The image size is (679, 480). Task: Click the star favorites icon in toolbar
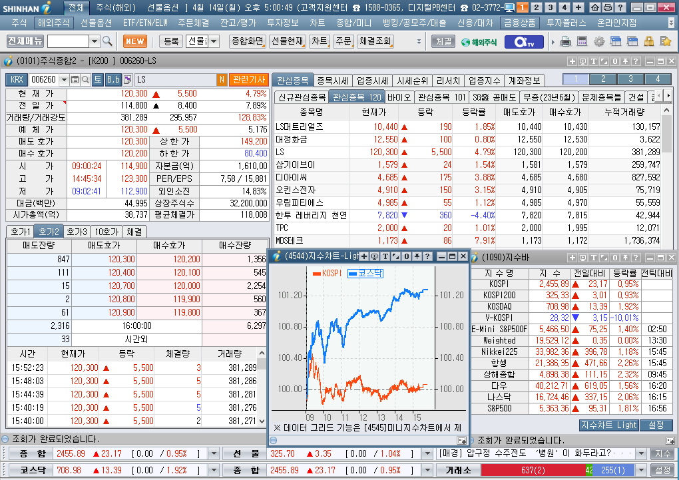pos(666,41)
